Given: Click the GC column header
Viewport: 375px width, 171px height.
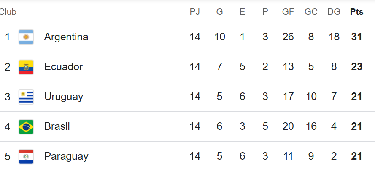Looking at the screenshot, I should (311, 12).
